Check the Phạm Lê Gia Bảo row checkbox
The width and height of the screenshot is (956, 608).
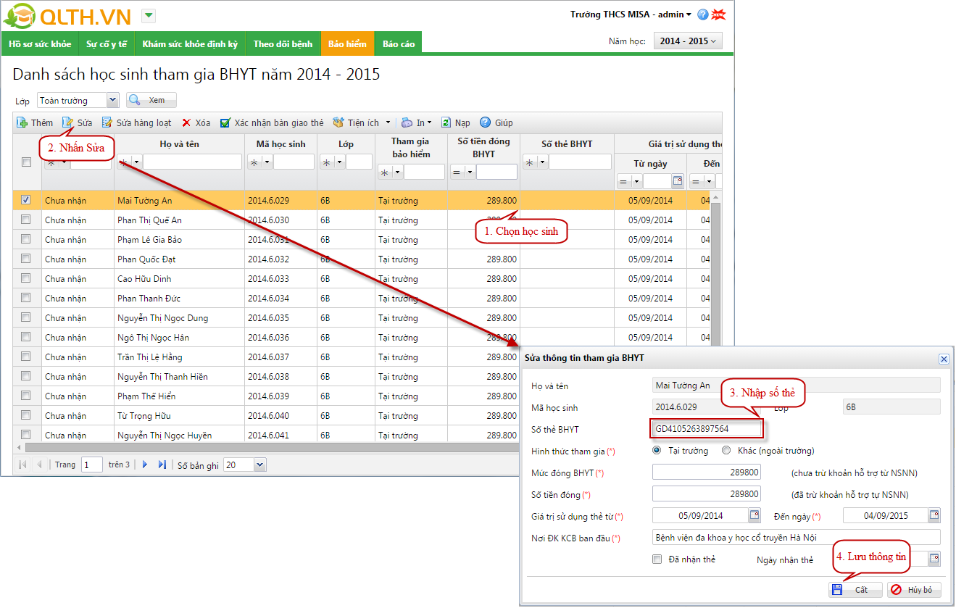[x=26, y=239]
